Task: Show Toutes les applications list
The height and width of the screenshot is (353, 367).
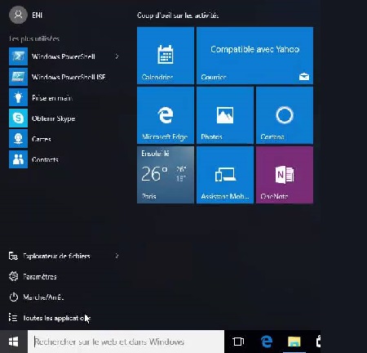Action: 50,318
